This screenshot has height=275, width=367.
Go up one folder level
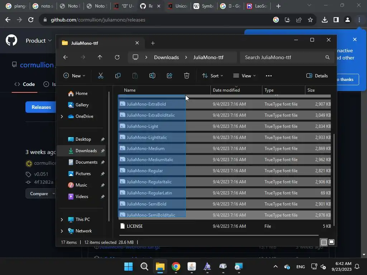[100, 57]
